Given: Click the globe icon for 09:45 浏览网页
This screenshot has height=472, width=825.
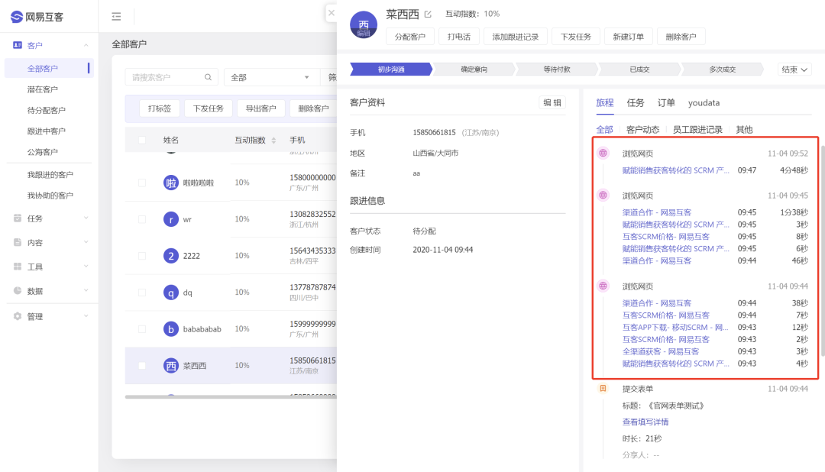Looking at the screenshot, I should point(603,196).
